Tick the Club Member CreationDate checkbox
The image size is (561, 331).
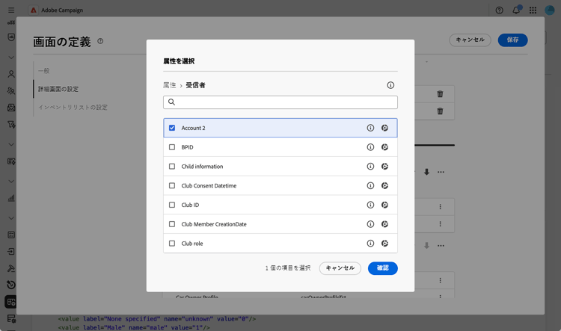point(172,224)
